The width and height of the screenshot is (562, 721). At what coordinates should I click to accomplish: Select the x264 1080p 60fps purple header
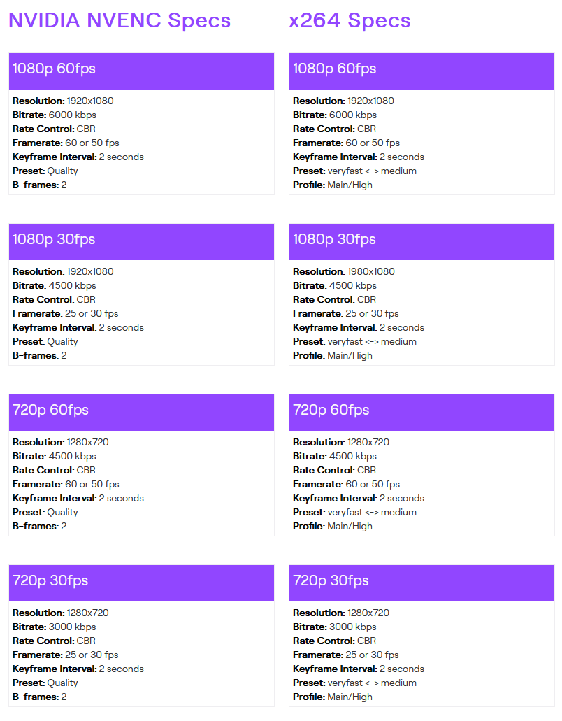421,69
